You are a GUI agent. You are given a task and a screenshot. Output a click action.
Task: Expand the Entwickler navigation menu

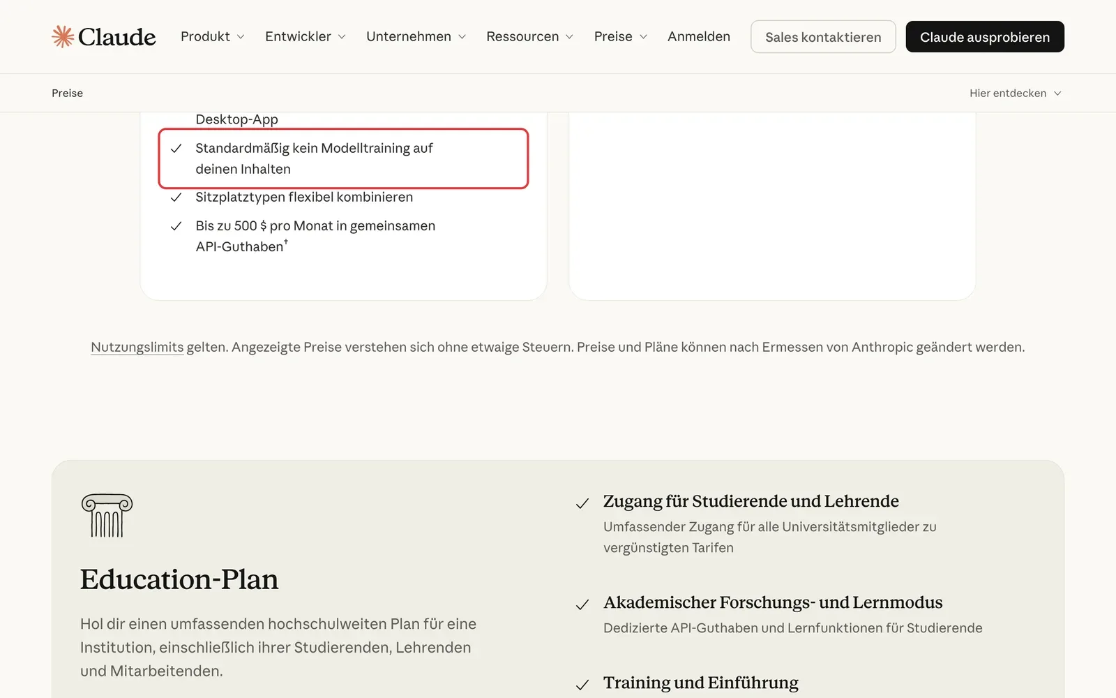(x=306, y=36)
